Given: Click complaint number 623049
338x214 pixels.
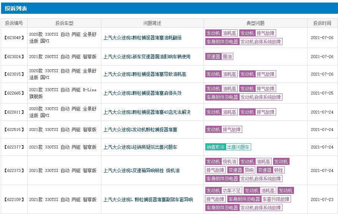Looking at the screenshot, I should (14, 38).
